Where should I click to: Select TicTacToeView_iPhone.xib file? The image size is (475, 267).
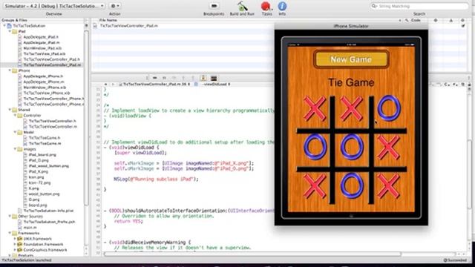point(47,93)
